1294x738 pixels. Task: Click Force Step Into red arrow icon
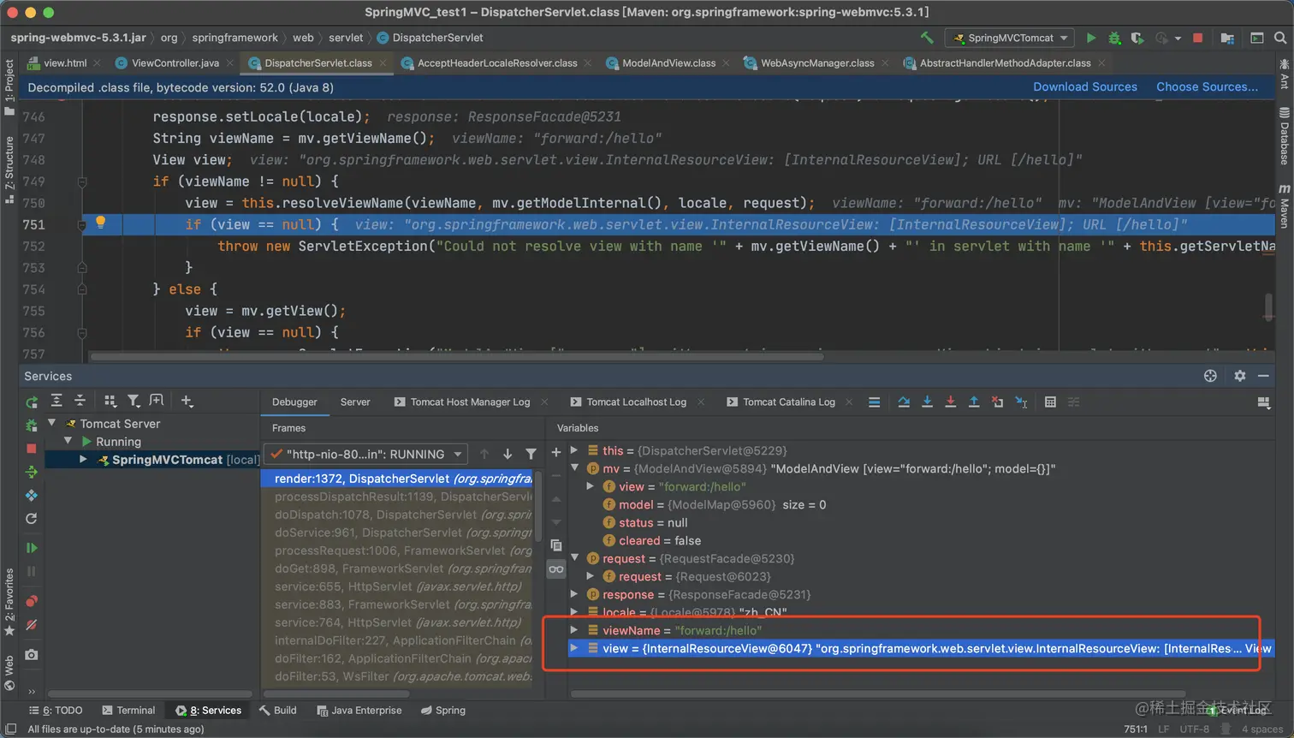[950, 402]
